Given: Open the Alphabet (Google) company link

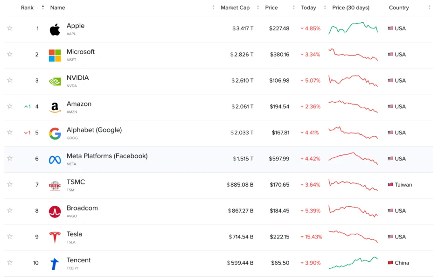Looking at the screenshot, I should click(x=94, y=130).
